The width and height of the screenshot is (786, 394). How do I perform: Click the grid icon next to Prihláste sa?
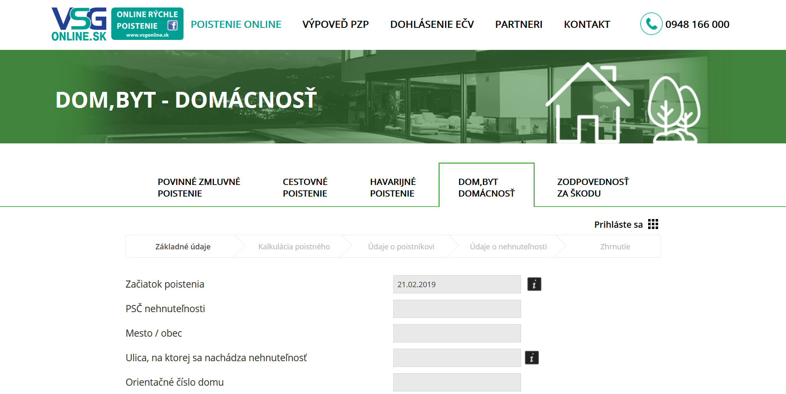[653, 224]
